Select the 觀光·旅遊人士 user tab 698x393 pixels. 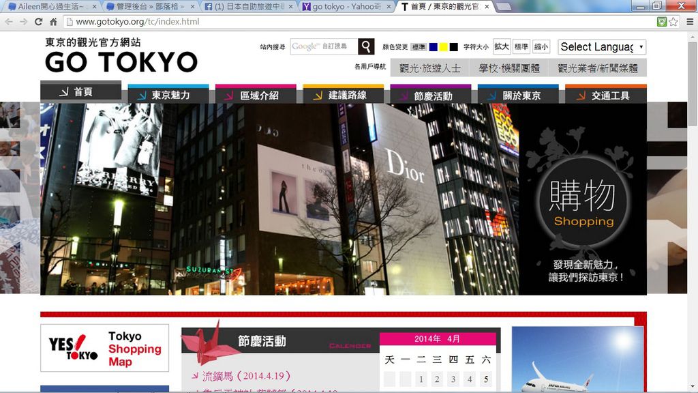pyautogui.click(x=430, y=68)
